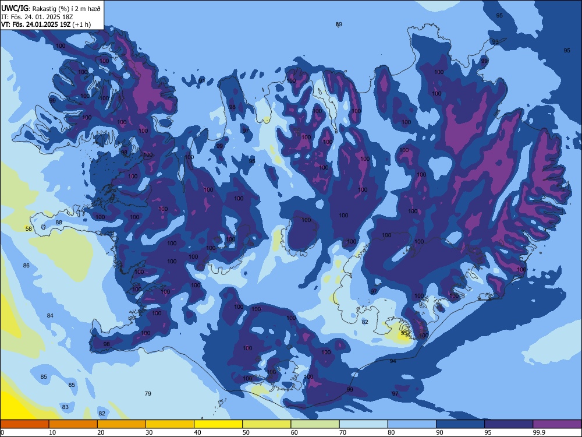This screenshot has width=582, height=437.
Task: Click the '79' value south of the coast
Action: click(148, 393)
